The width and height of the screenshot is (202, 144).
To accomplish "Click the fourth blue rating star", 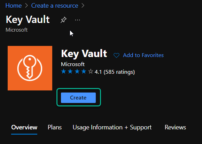I will (84, 71).
